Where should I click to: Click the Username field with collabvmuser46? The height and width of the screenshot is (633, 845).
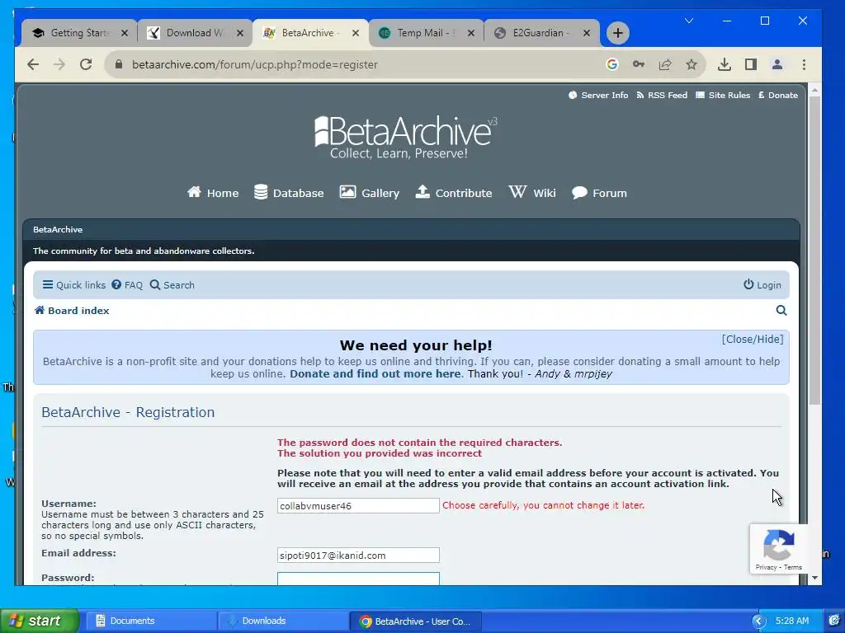point(358,505)
